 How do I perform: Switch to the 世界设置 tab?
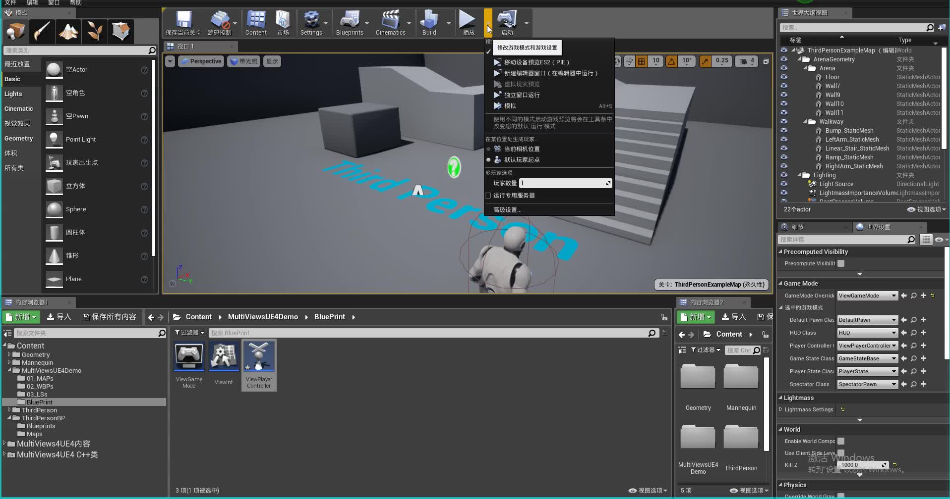[x=877, y=227]
